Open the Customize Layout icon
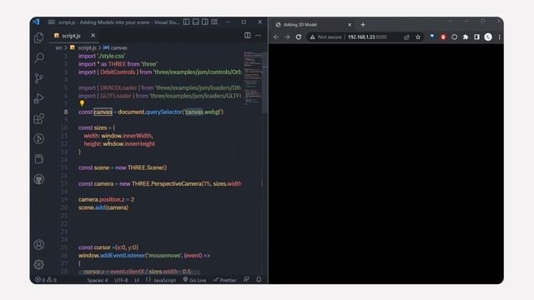534x300 pixels. coord(214,22)
